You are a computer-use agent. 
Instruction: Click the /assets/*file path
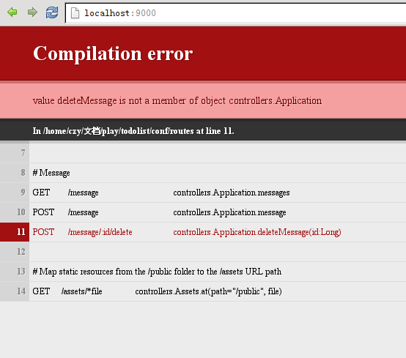(x=82, y=291)
